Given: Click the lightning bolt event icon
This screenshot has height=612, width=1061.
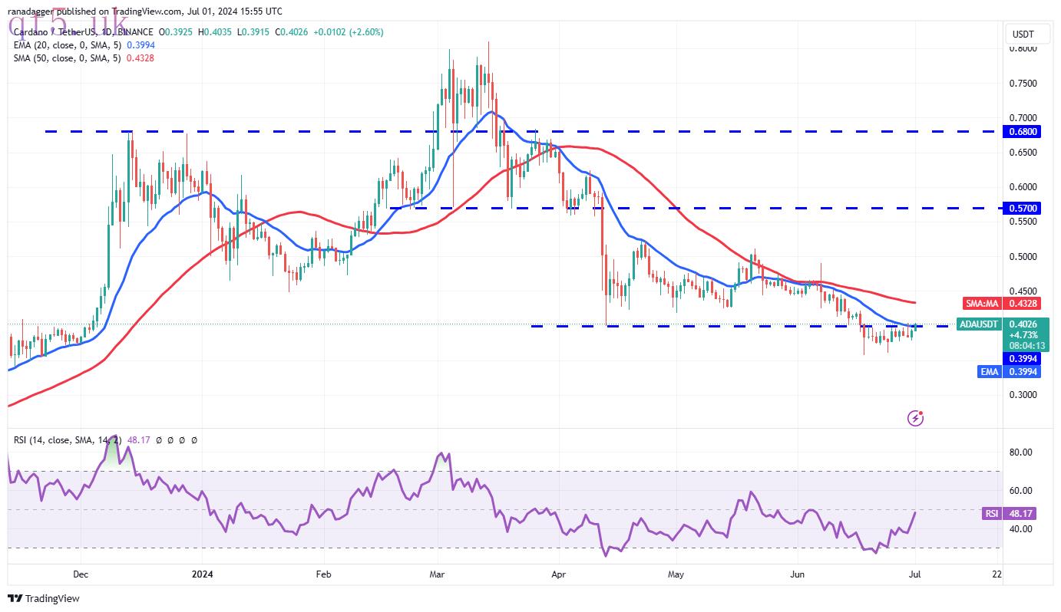Looking at the screenshot, I should click(915, 418).
